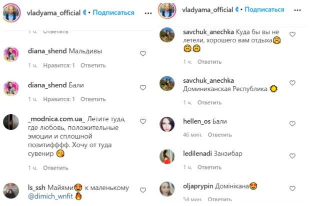Tap heart beside hellen_os Бали comment
Screen dimensions: 310x206
pos(292,124)
